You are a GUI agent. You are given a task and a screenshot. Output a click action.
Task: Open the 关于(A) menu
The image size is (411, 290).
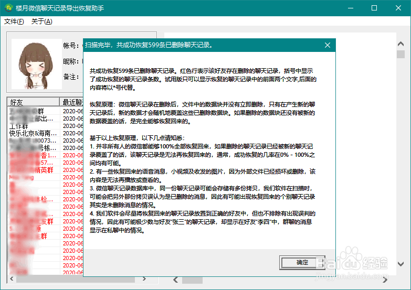coord(41,22)
